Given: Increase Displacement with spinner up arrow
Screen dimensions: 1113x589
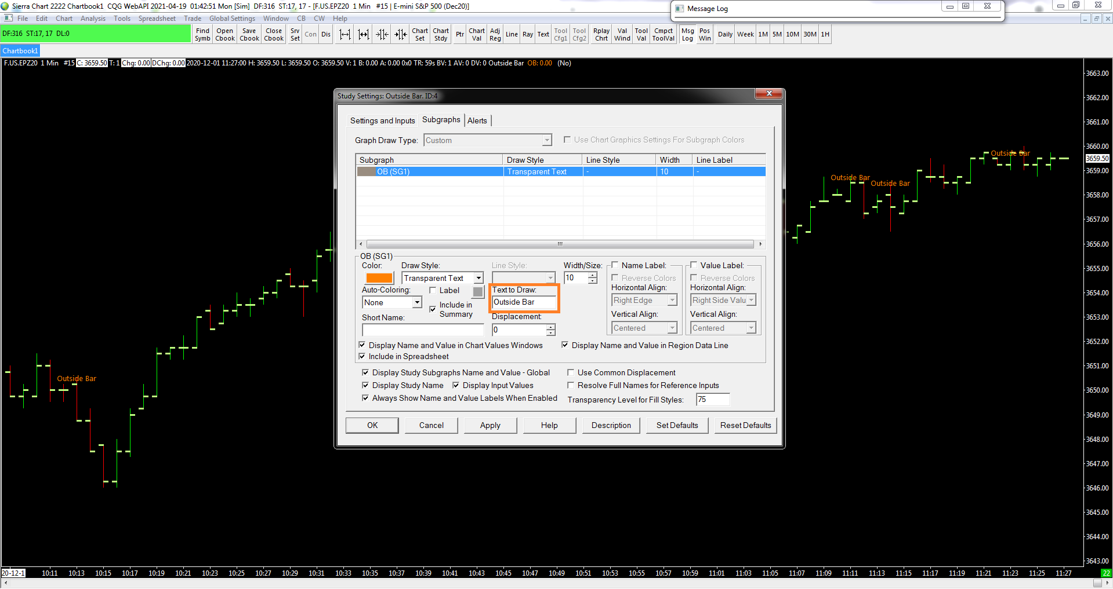Looking at the screenshot, I should pos(550,327).
